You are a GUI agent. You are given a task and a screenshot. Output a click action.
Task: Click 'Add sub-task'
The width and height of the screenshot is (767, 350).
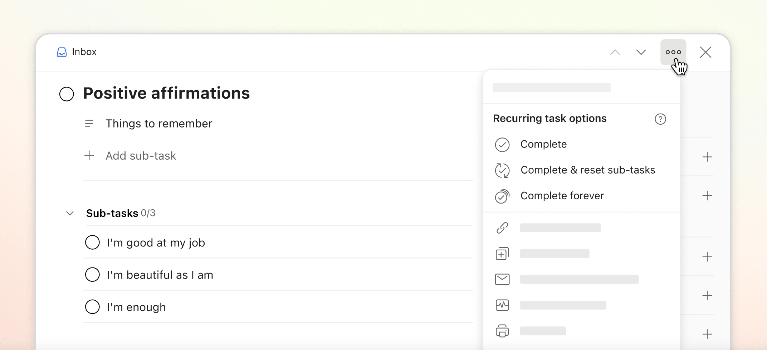pyautogui.click(x=141, y=155)
